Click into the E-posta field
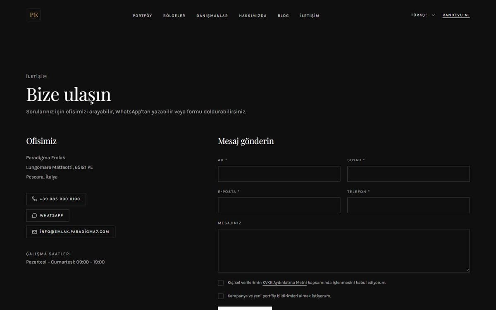The width and height of the screenshot is (496, 310). 279,205
